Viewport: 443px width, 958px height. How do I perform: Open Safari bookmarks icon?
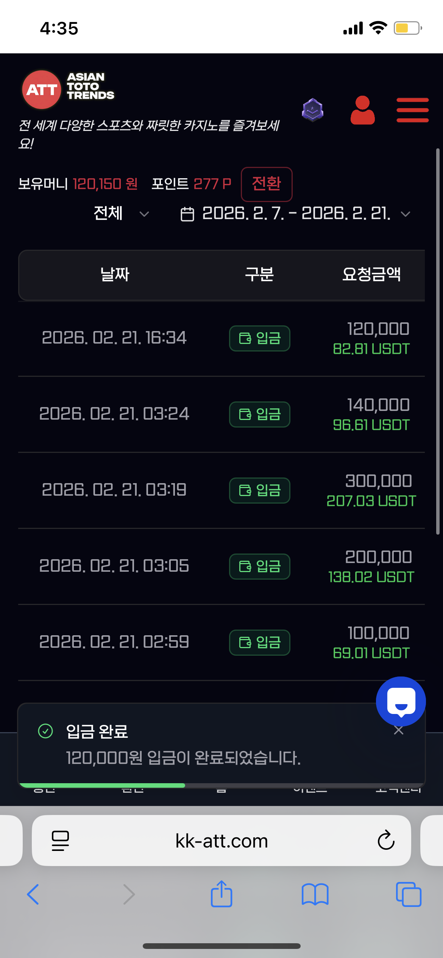point(315,894)
